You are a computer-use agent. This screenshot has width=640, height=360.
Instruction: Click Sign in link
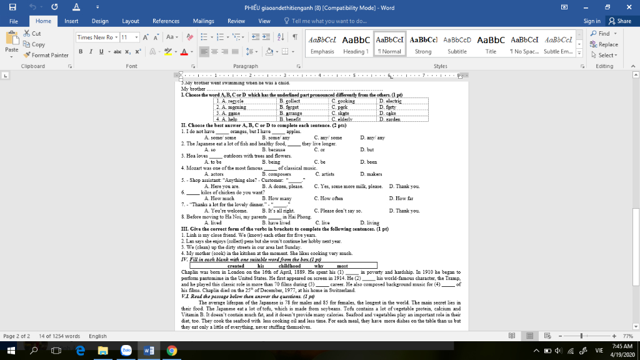click(592, 21)
